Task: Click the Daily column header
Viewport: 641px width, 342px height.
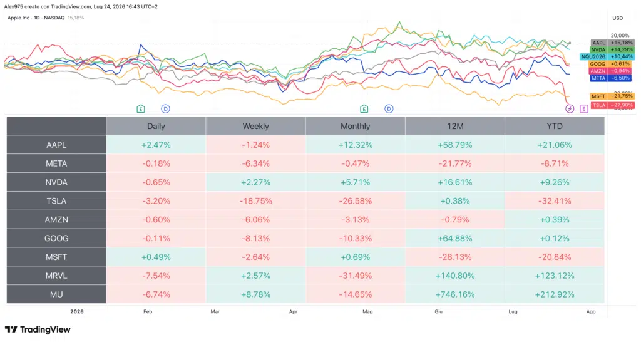Action: click(x=156, y=126)
